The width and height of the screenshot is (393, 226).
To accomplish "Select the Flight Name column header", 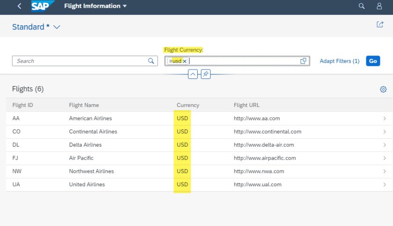I will (84, 105).
